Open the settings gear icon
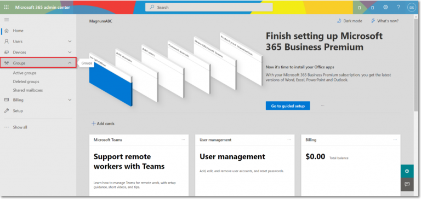Viewport: 421px width, 199px height. 385,7
